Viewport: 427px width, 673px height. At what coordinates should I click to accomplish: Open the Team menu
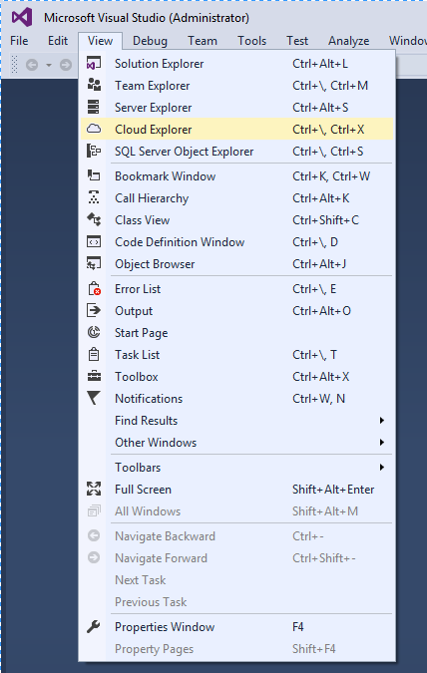pyautogui.click(x=203, y=41)
